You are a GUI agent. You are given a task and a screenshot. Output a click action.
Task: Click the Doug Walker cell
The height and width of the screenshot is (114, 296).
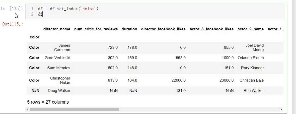59,91
